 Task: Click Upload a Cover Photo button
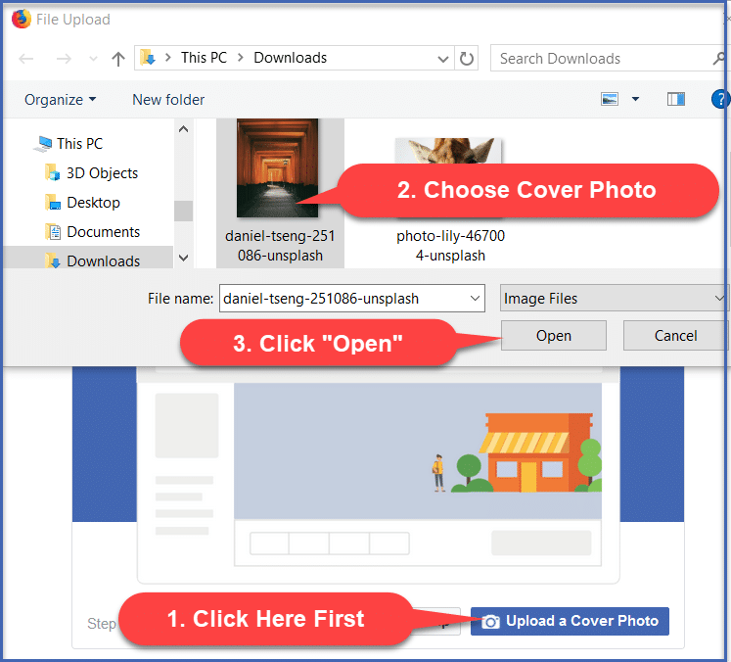coord(570,621)
